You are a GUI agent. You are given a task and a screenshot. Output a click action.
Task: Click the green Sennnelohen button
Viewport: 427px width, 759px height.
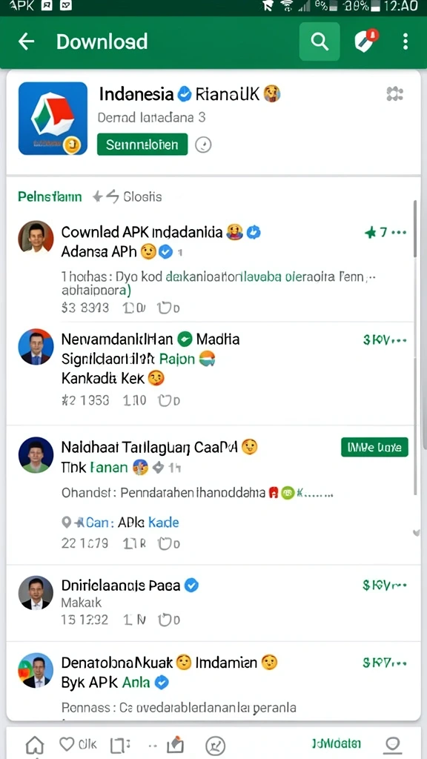(x=142, y=145)
